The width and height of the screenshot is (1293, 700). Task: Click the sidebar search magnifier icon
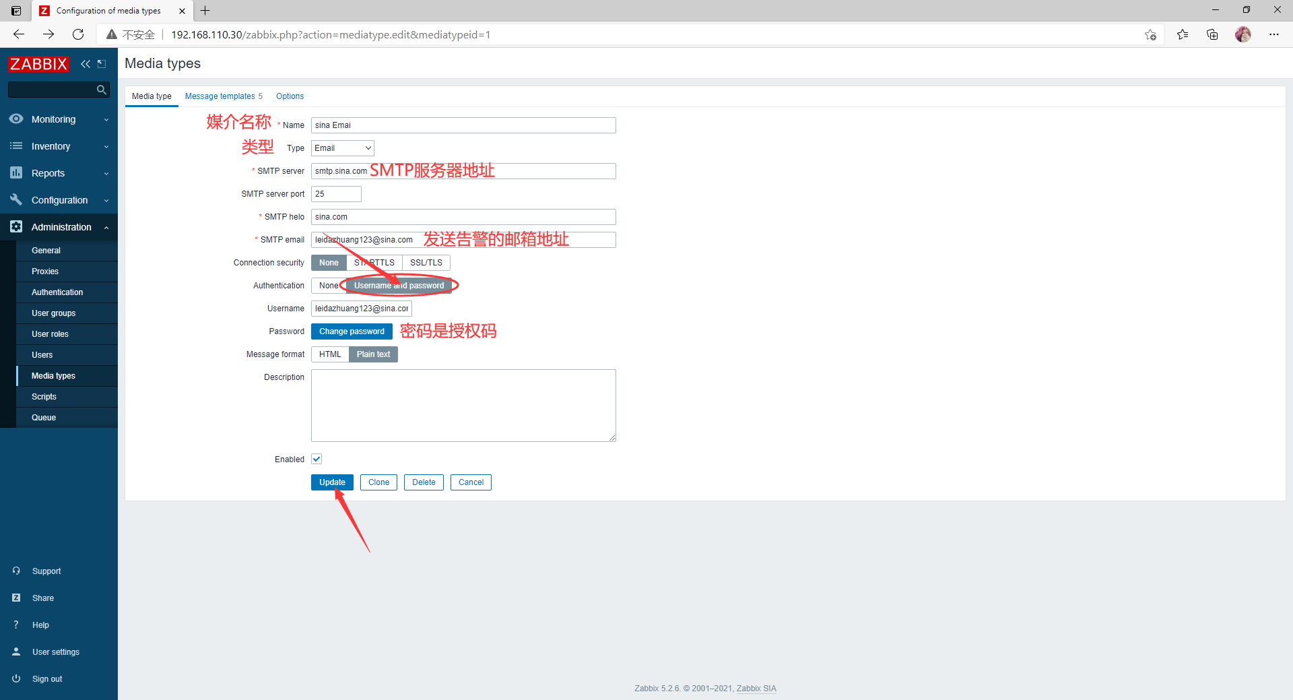pyautogui.click(x=101, y=90)
